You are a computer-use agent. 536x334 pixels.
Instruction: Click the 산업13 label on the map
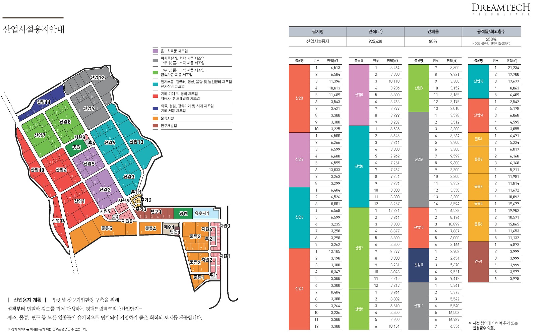point(136,142)
